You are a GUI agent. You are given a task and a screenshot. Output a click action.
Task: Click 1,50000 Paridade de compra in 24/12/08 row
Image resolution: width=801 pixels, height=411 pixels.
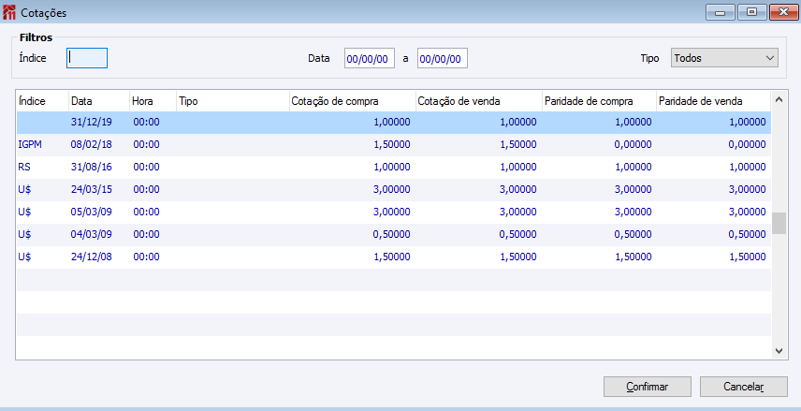(633, 257)
